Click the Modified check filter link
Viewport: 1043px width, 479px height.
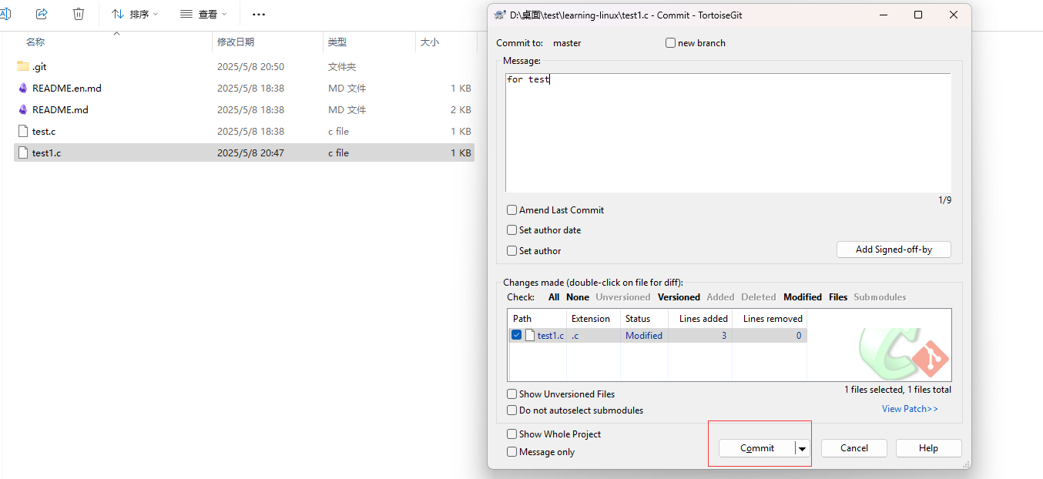click(x=803, y=297)
